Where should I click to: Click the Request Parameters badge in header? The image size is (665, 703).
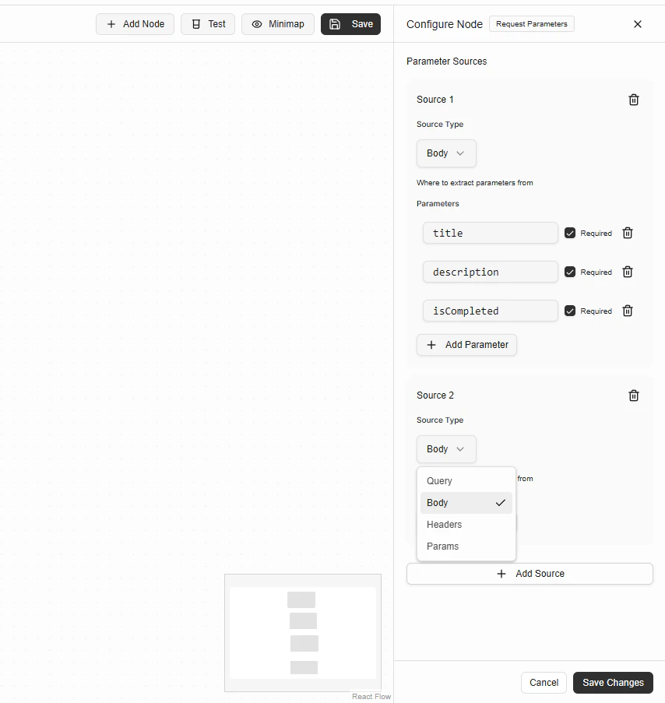coord(532,24)
